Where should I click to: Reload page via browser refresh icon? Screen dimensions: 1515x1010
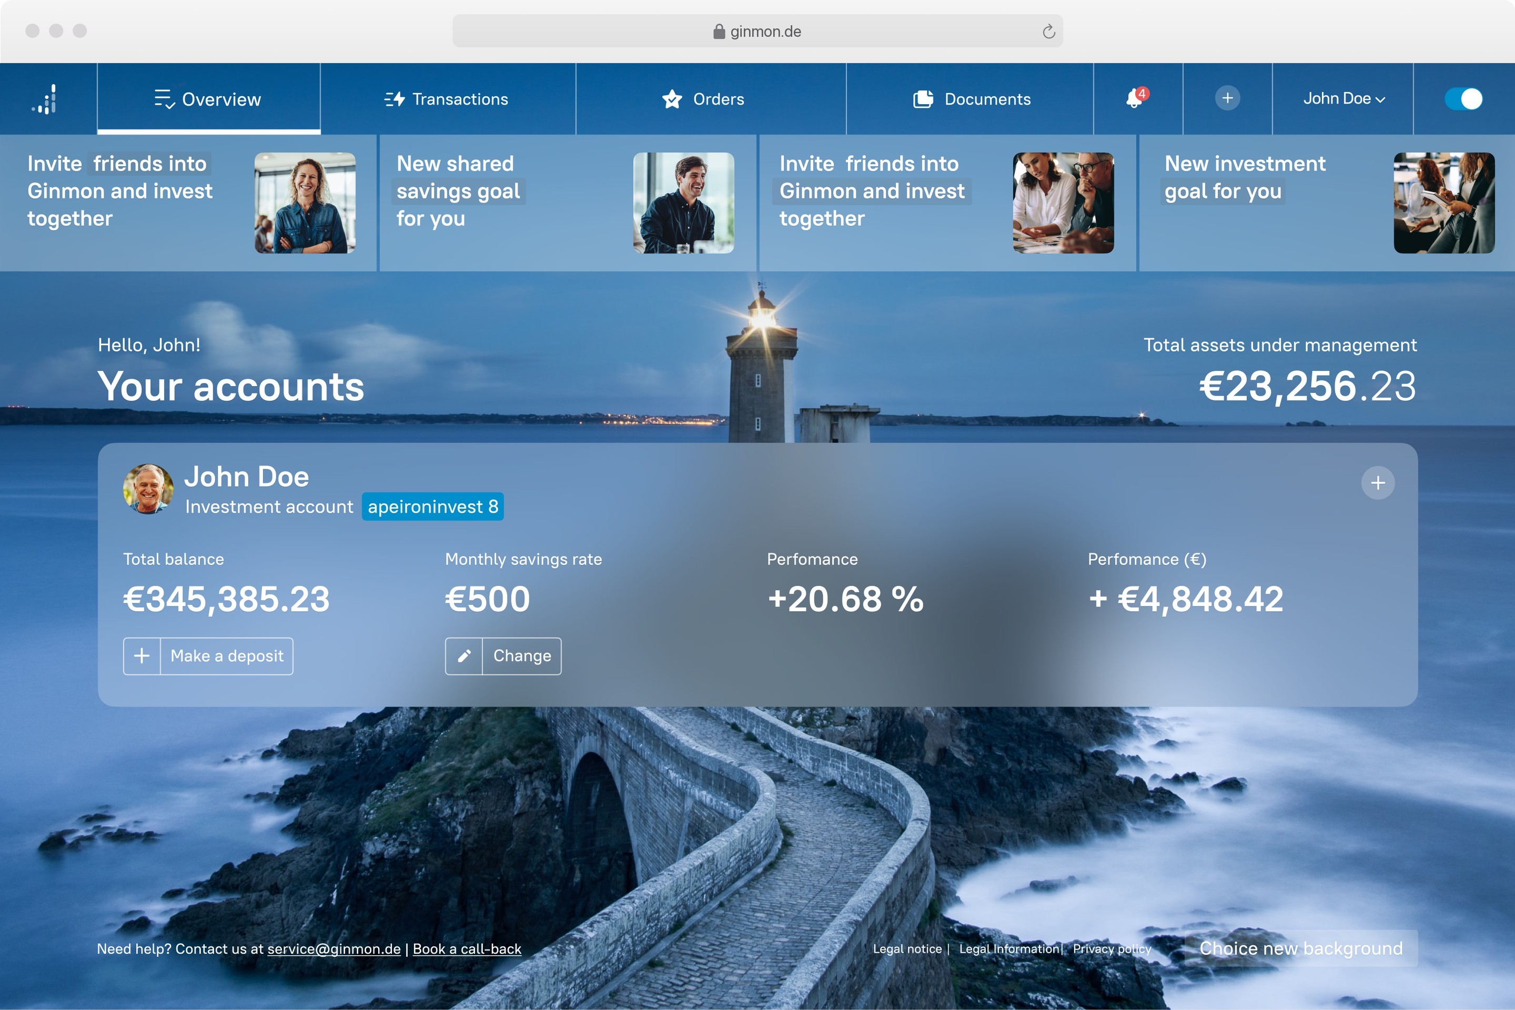click(x=1048, y=32)
